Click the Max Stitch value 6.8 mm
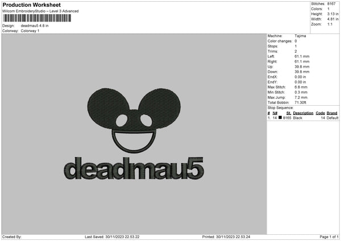The image size is (341, 241). (x=301, y=87)
